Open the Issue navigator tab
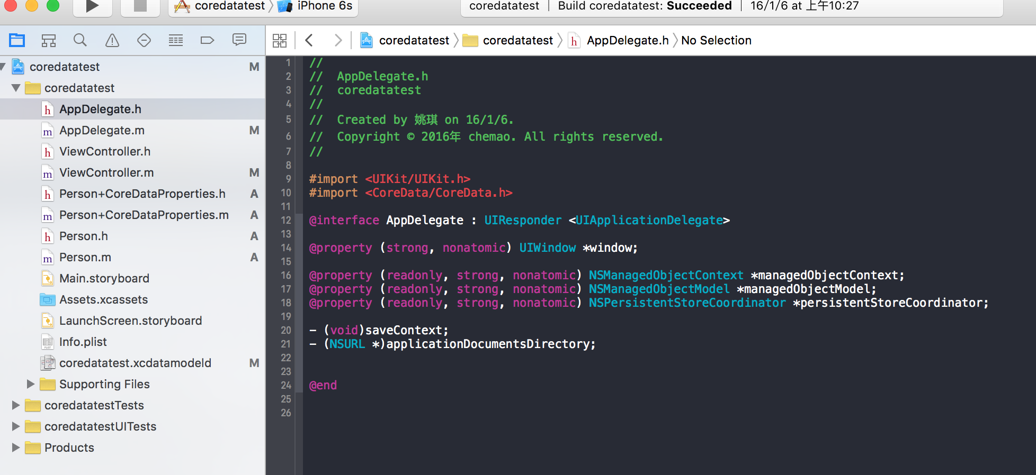The height and width of the screenshot is (475, 1036). click(112, 40)
